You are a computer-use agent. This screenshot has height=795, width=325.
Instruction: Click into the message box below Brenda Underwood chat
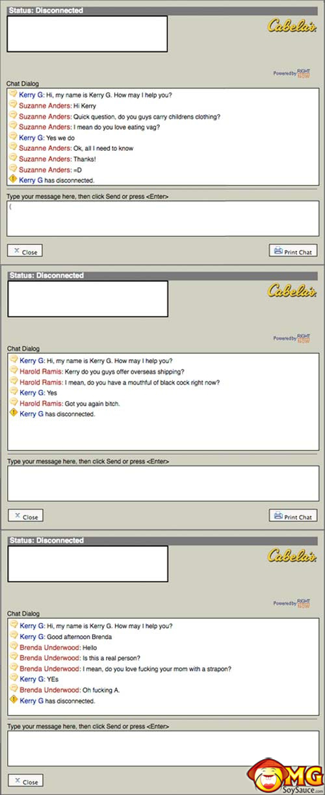tap(162, 748)
